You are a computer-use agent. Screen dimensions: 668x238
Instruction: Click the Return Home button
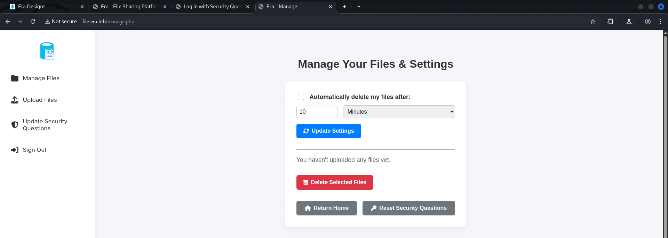[x=326, y=208]
